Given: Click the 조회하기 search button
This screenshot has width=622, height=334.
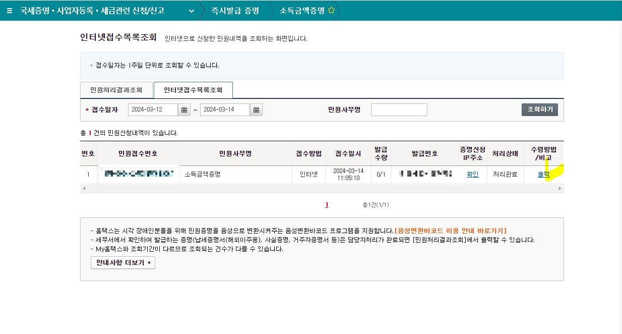Looking at the screenshot, I should (x=539, y=109).
